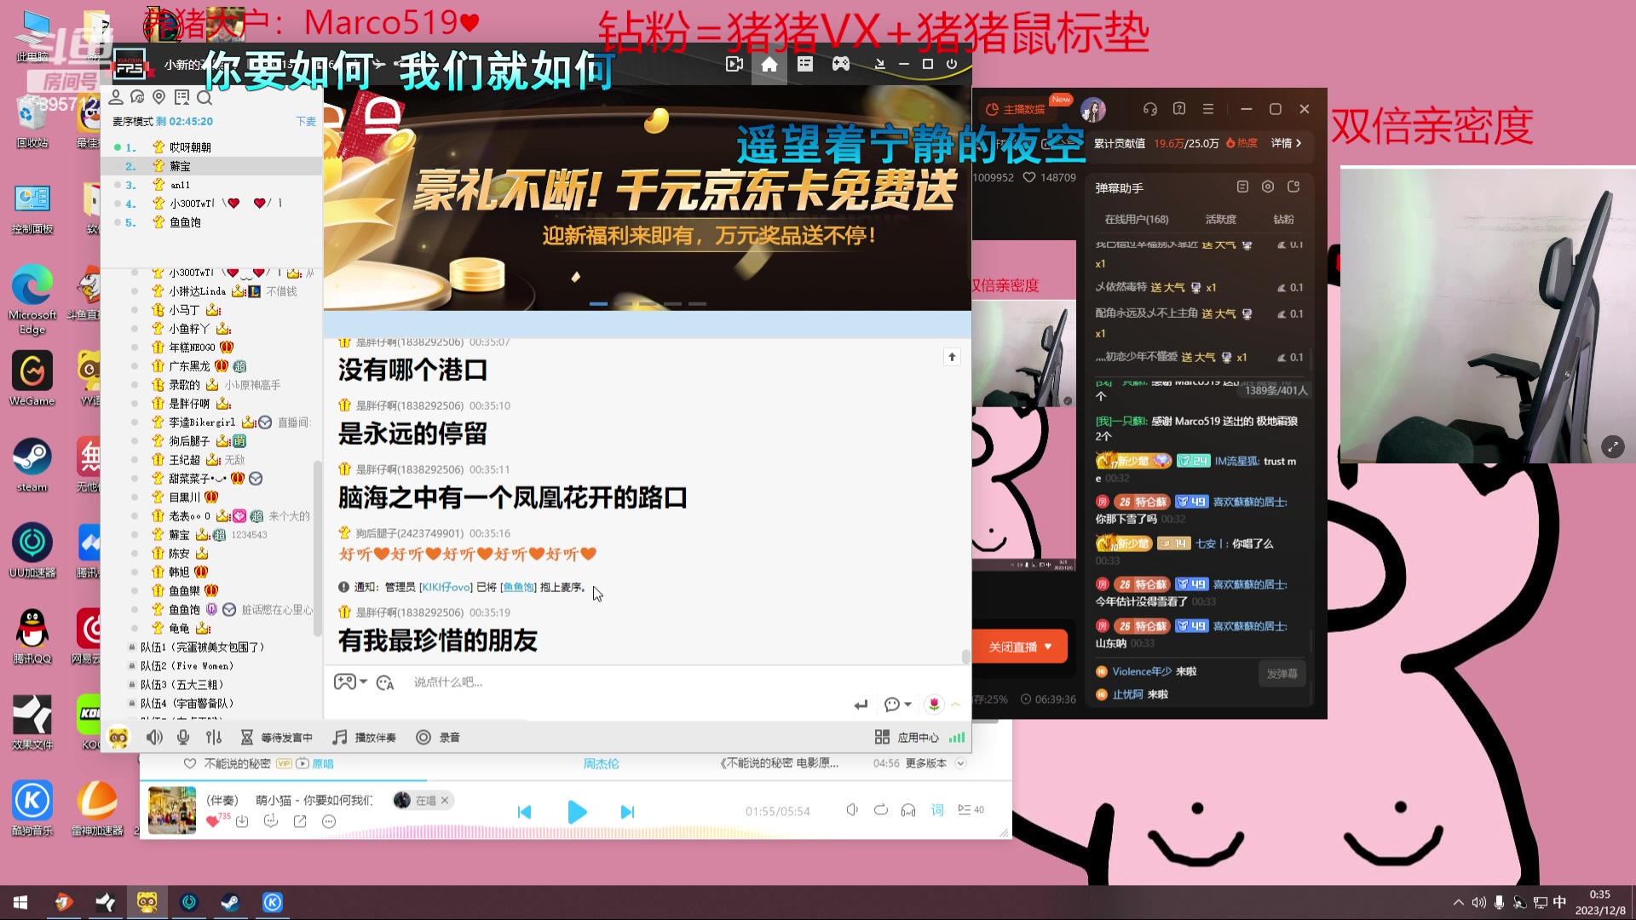Open Steam from the Windows taskbar

(x=230, y=902)
